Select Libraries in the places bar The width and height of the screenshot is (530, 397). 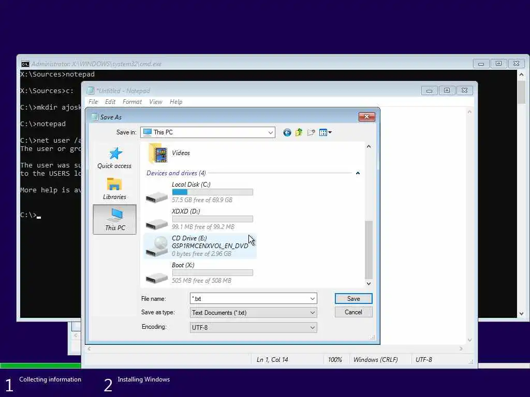pyautogui.click(x=114, y=189)
